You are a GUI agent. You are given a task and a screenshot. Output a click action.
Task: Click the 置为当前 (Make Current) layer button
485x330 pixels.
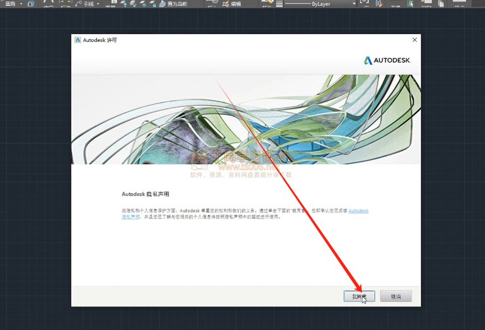[173, 4]
